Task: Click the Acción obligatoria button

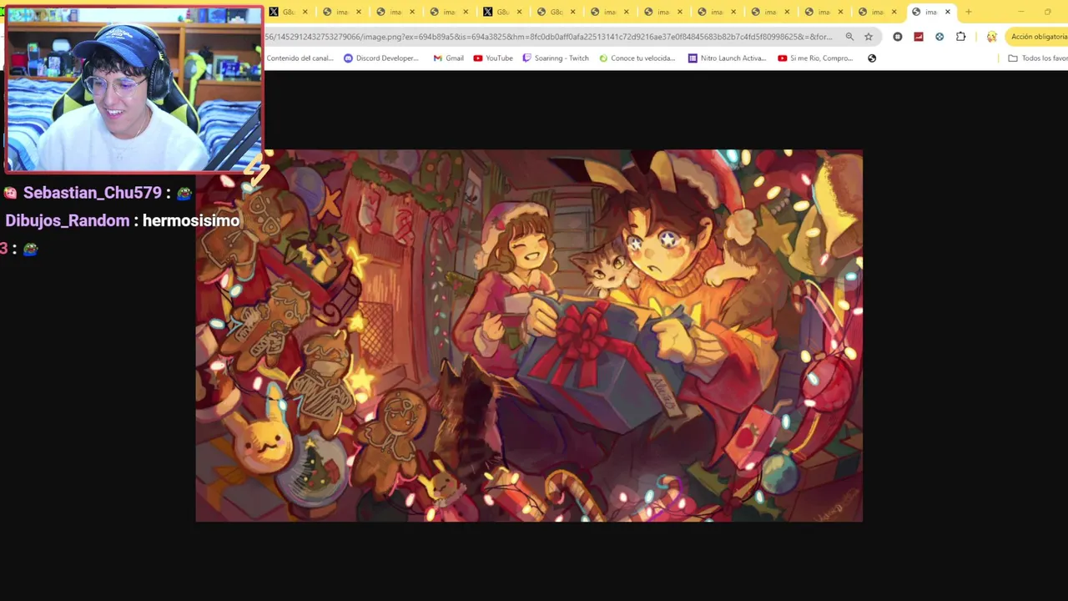Action: pos(1037,37)
